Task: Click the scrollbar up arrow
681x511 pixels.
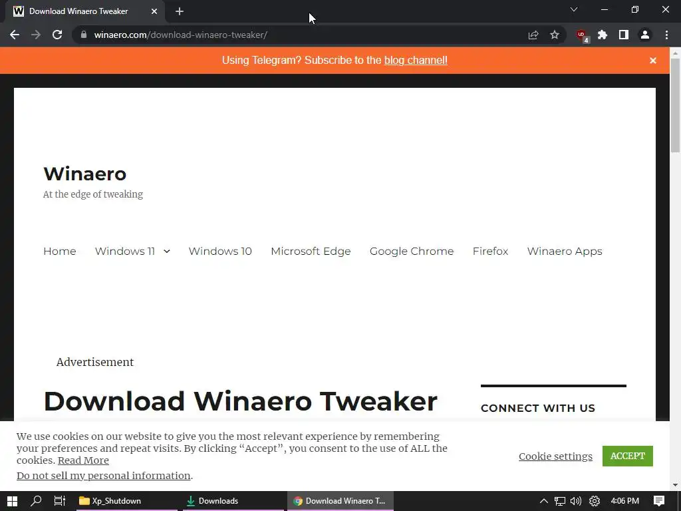Action: tap(676, 53)
